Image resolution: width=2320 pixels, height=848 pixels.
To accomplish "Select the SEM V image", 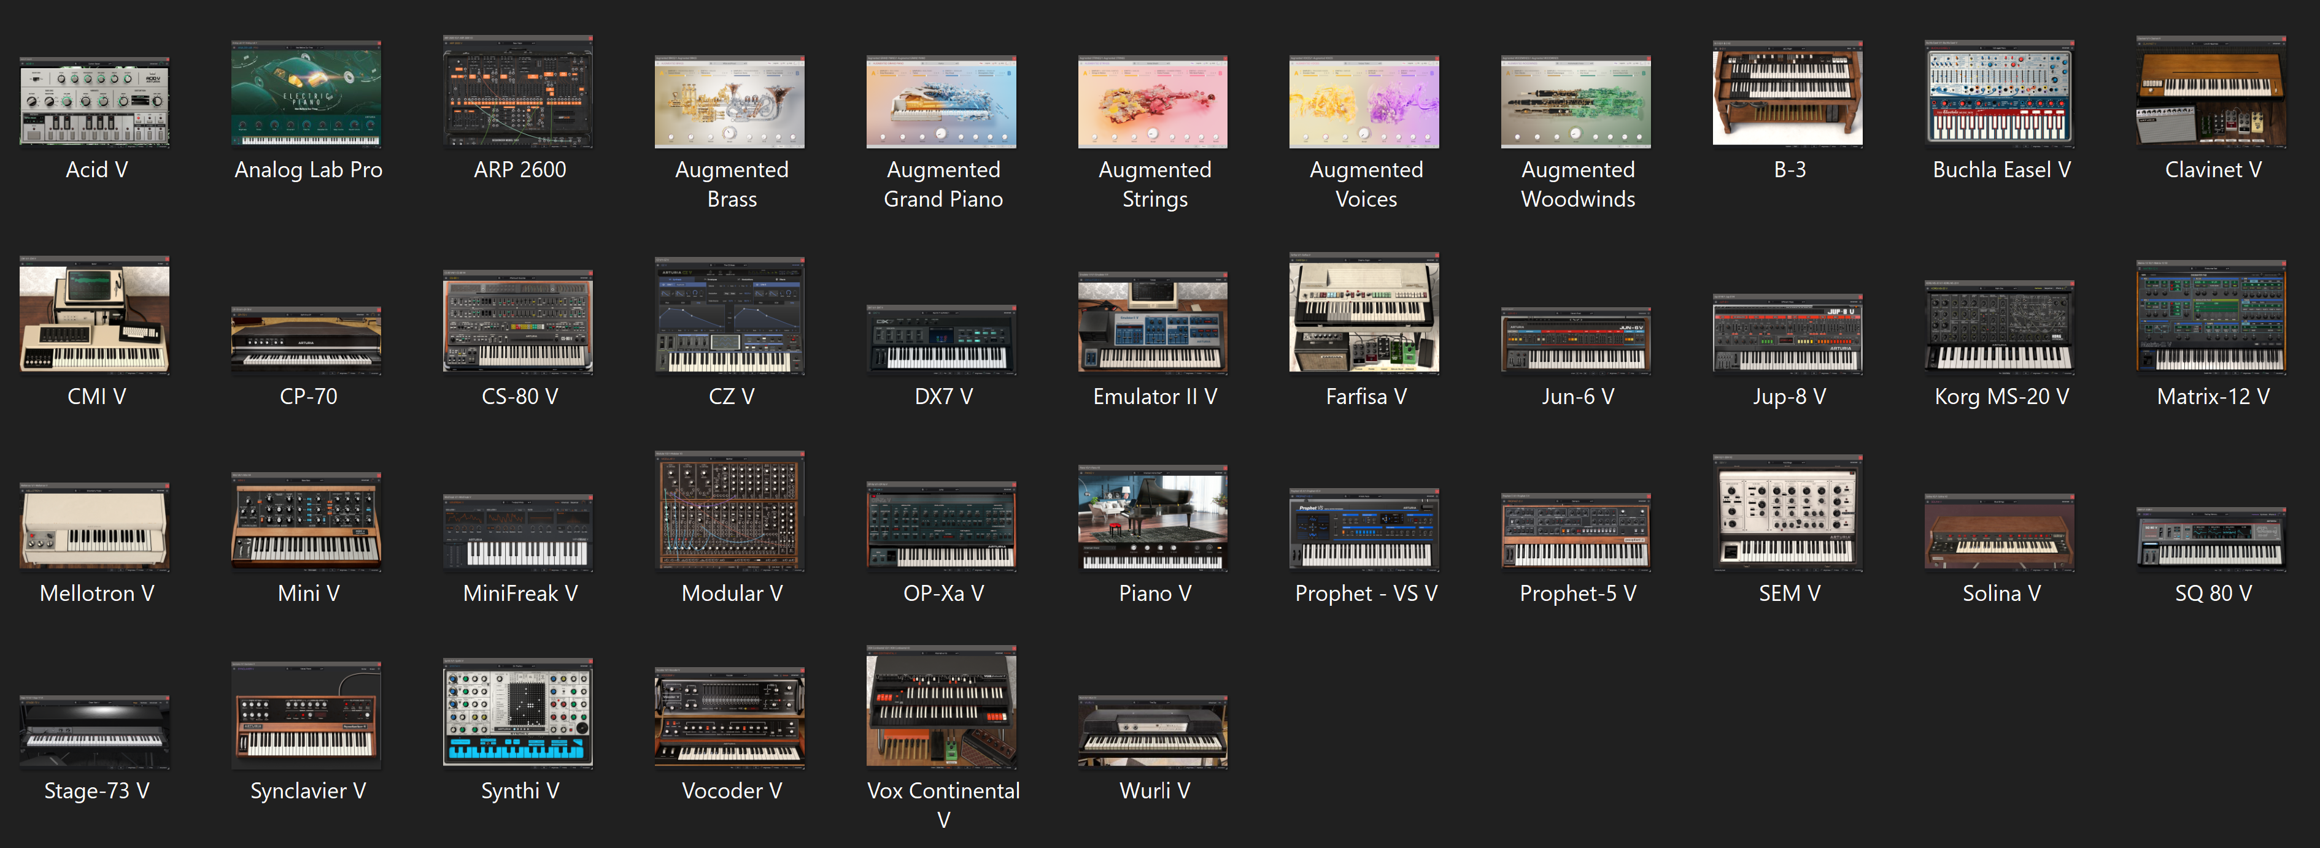I will point(1788,513).
